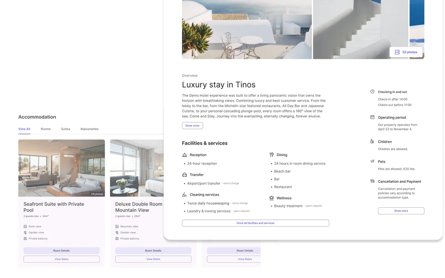
Task: Click the Transfer car icon
Action: coord(185,175)
